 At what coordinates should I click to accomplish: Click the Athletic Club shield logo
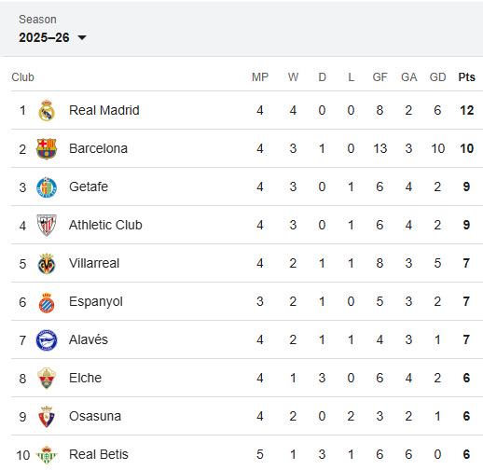click(47, 226)
